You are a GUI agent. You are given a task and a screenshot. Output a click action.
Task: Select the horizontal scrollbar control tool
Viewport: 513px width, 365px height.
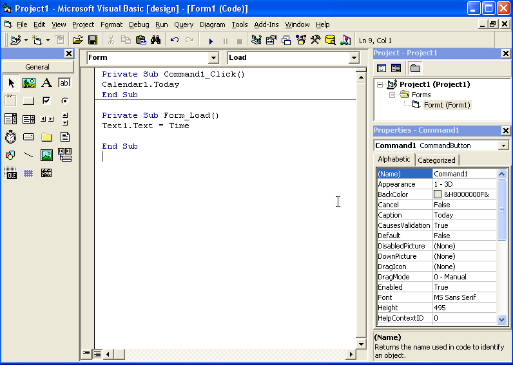point(47,119)
